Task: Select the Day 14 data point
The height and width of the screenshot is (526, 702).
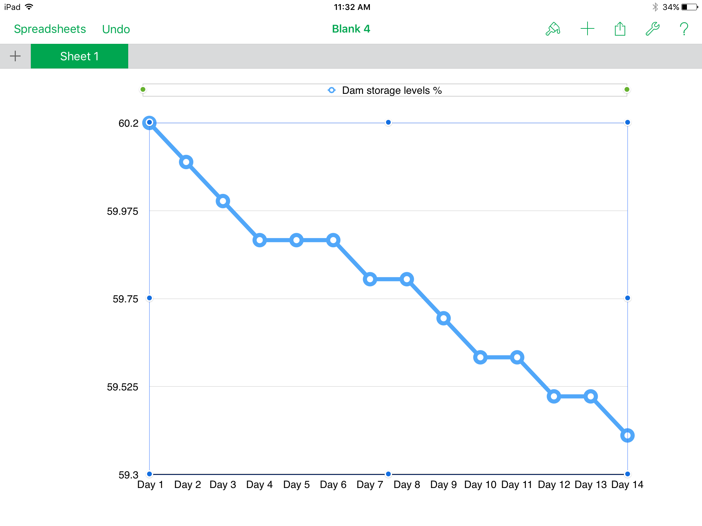Action: click(627, 436)
